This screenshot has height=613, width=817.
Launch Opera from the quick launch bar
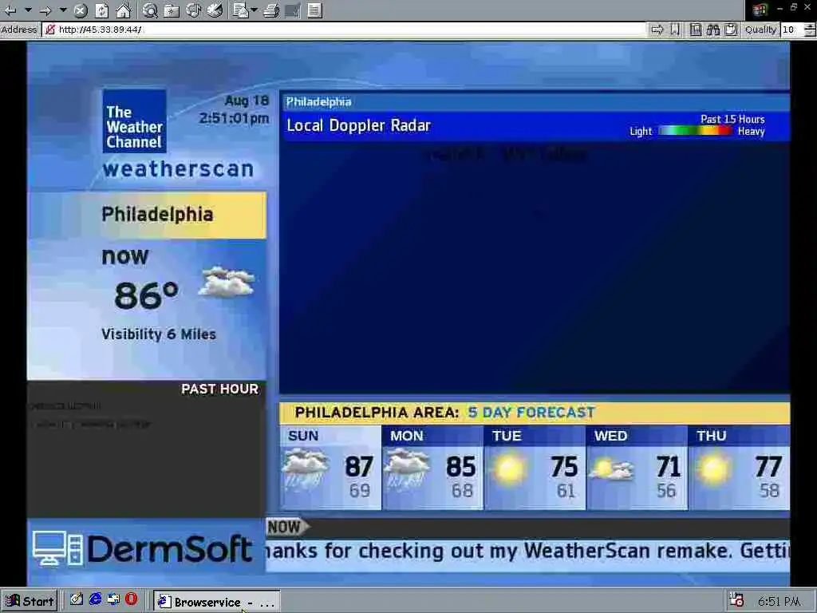click(x=132, y=599)
